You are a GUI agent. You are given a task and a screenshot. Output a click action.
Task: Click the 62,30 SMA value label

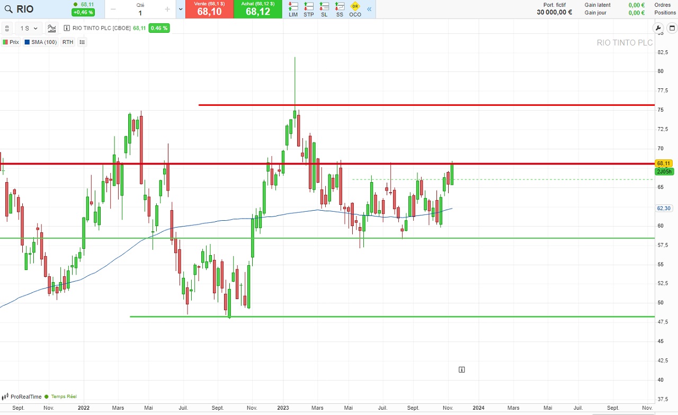pyautogui.click(x=664, y=209)
